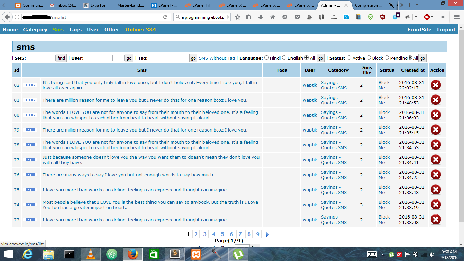Click the SMS search input field
The height and width of the screenshot is (261, 464).
(41, 58)
